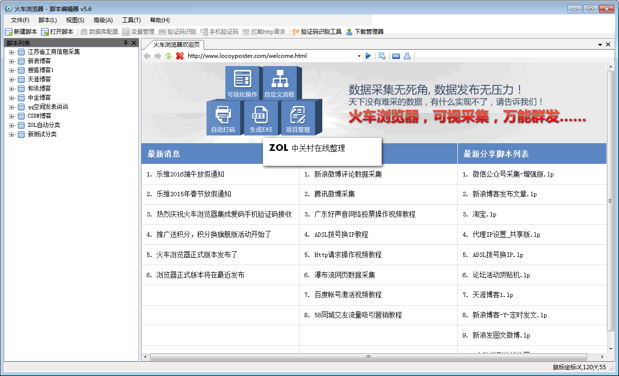Image resolution: width=619 pixels, height=376 pixels.
Task: Open the 帮助(H) menu
Action: coord(160,20)
